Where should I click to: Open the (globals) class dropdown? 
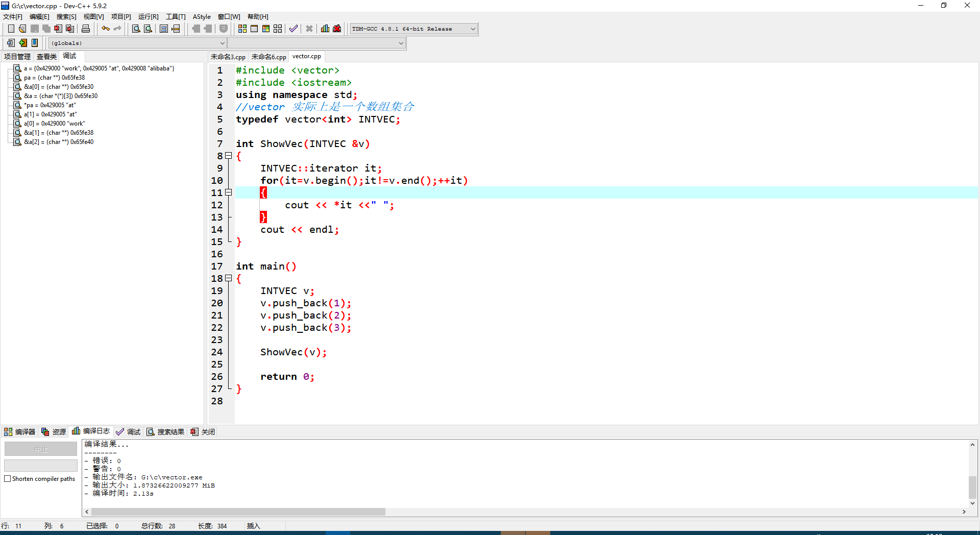138,43
